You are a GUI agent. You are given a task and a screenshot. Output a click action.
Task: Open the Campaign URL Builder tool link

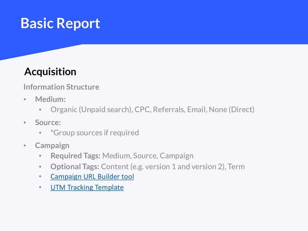(92, 177)
